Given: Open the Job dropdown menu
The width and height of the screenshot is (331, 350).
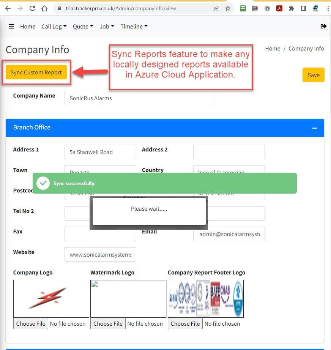Looking at the screenshot, I should point(107,26).
